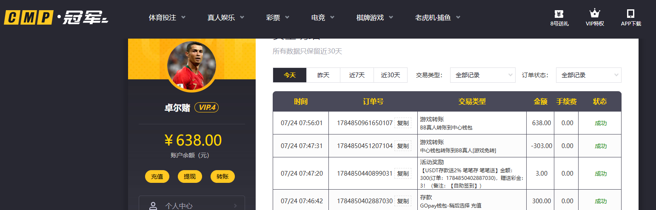Screen dimensions: 656x210
Task: Click the 充值 button
Action: (157, 176)
